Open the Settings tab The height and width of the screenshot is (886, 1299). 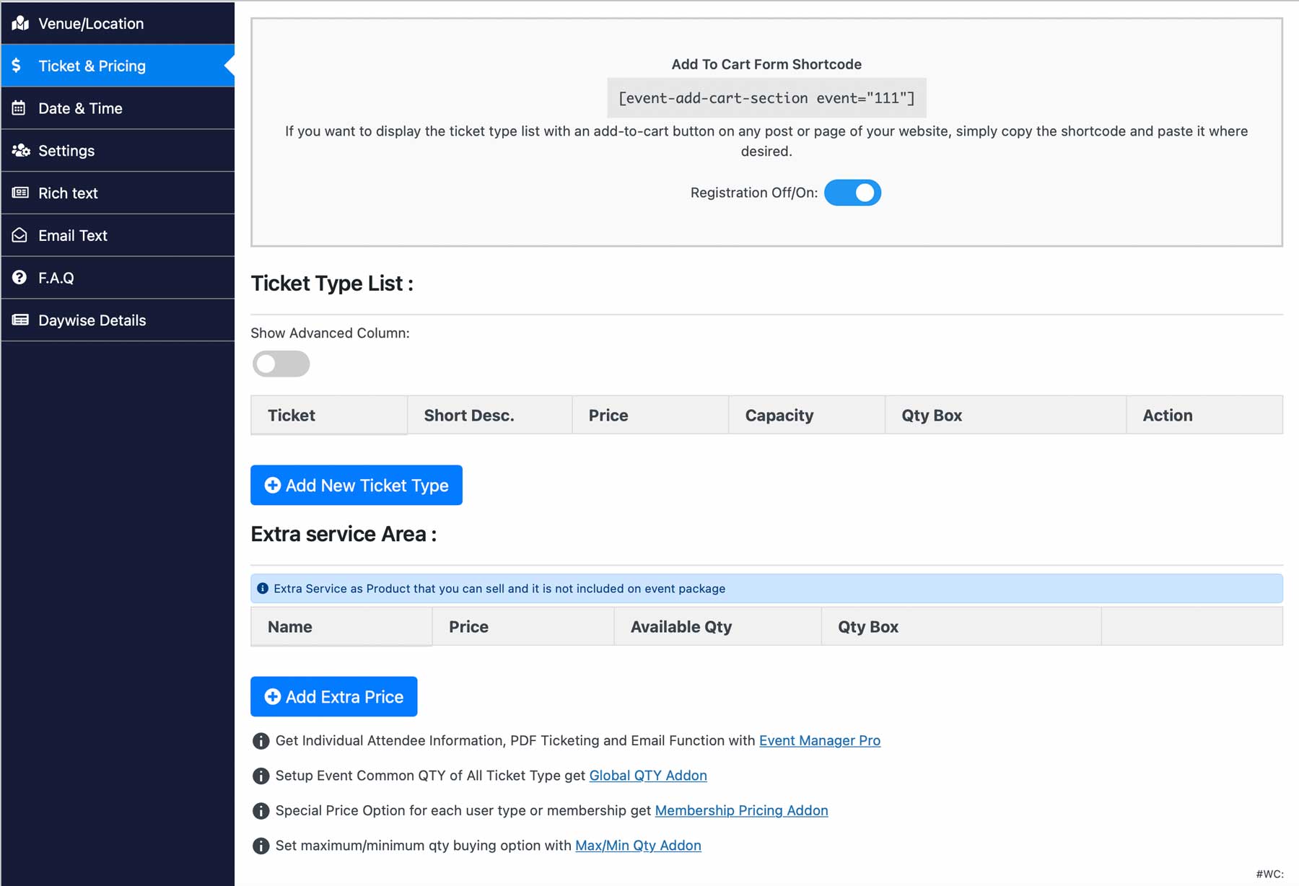click(66, 151)
